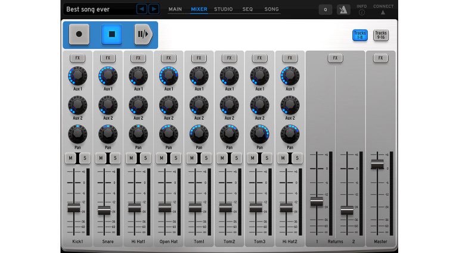Go to the previous song arrow
This screenshot has height=253, width=459.
coord(141,9)
